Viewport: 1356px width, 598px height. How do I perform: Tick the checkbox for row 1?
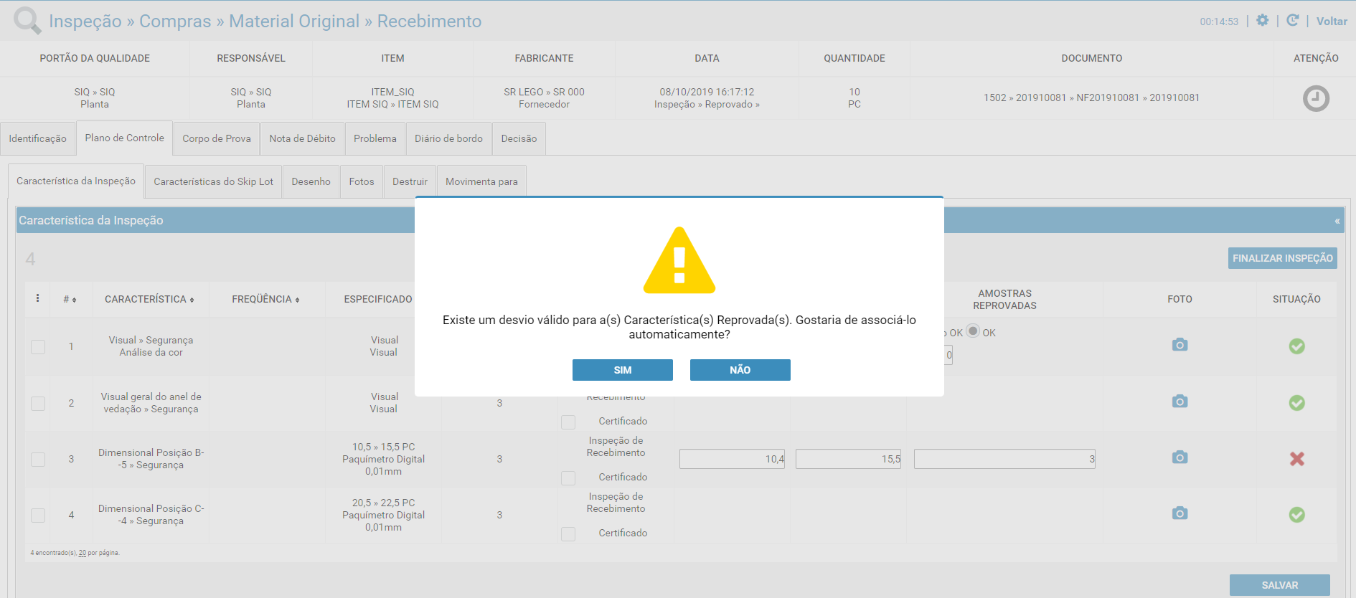tap(38, 347)
